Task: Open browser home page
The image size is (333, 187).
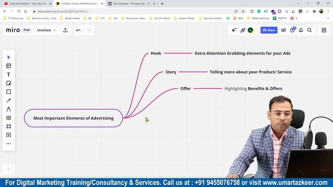Action: 25,11
